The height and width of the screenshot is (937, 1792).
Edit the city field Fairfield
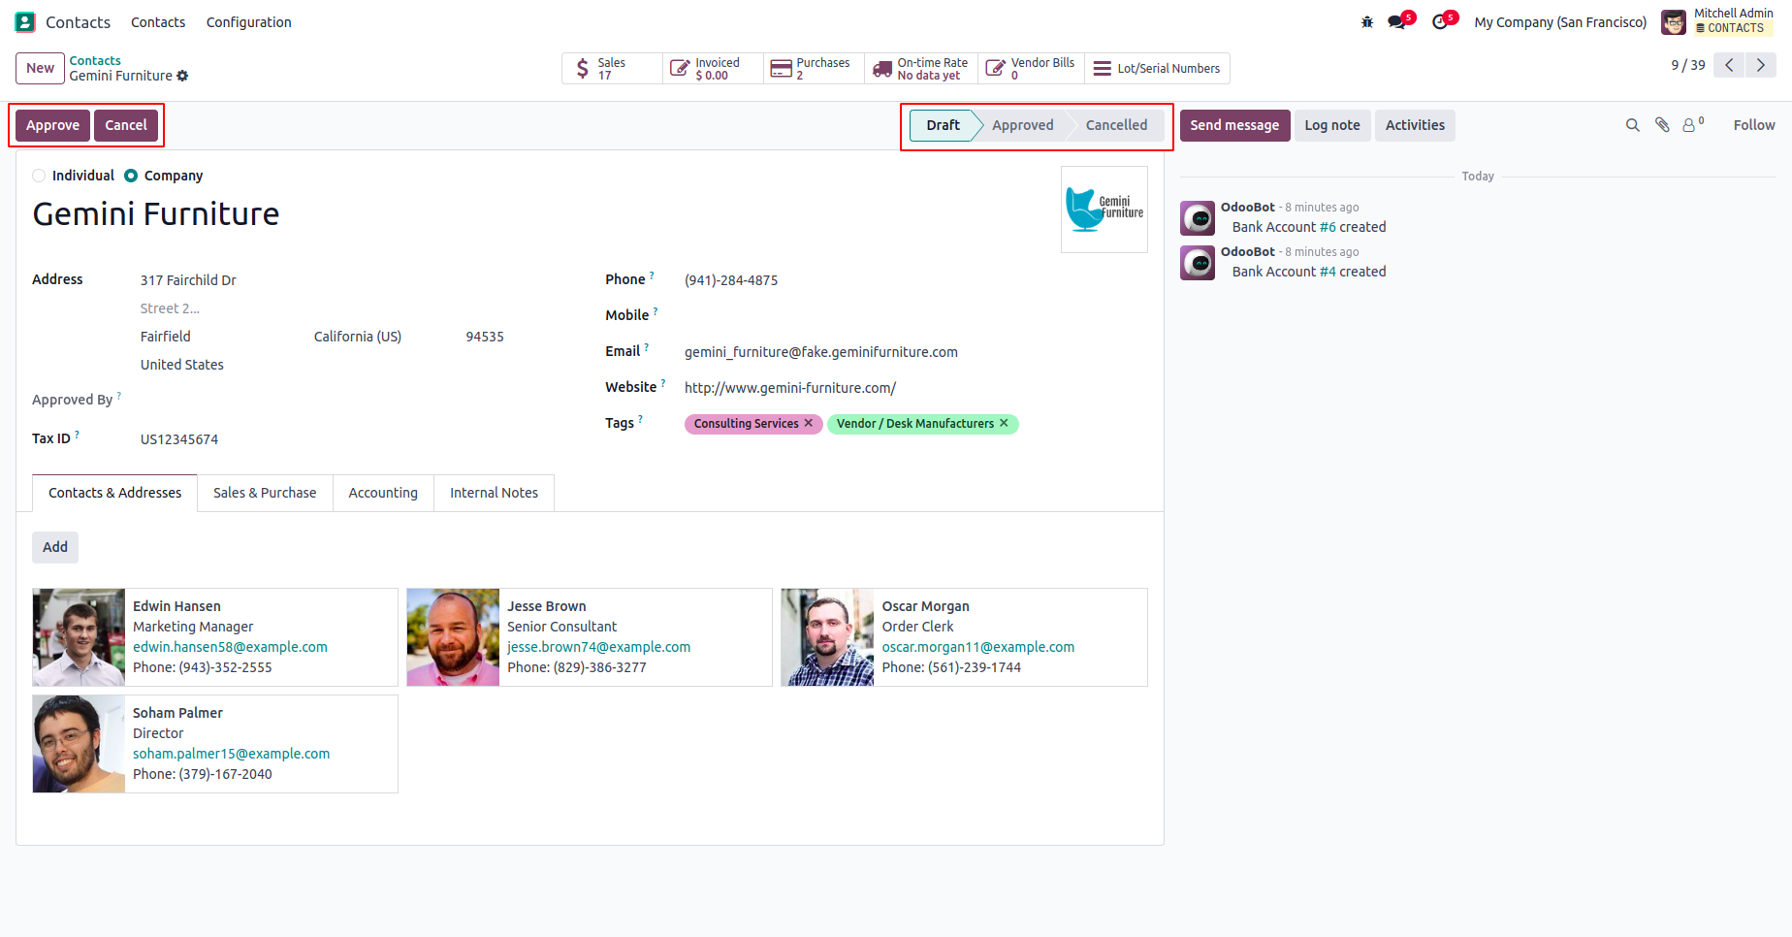pyautogui.click(x=223, y=337)
